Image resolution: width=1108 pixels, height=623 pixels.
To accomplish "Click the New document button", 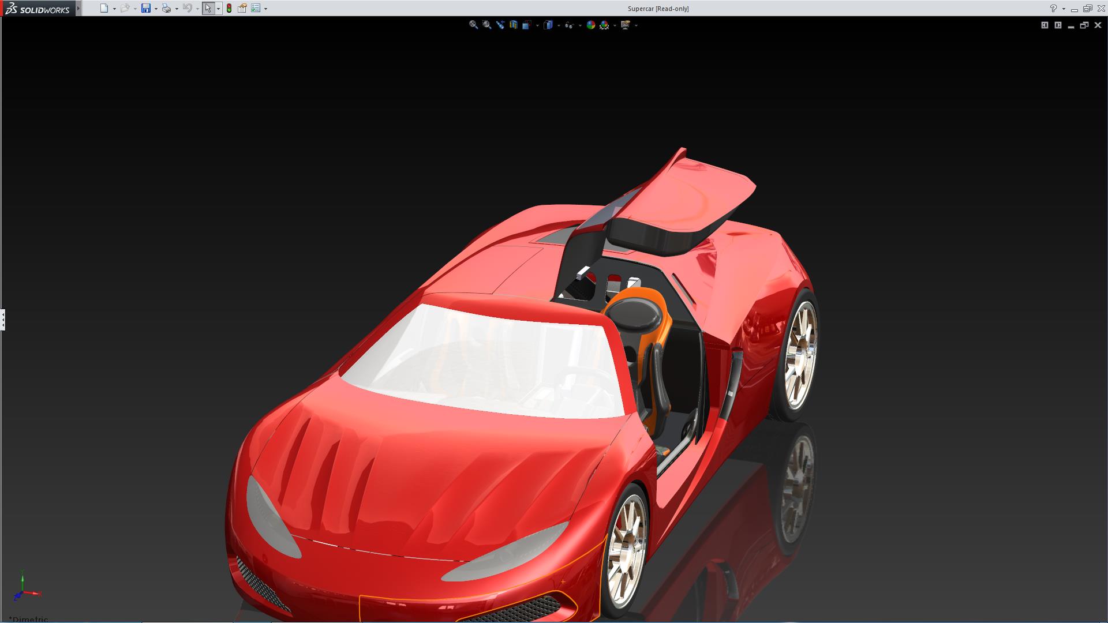I will 104,8.
